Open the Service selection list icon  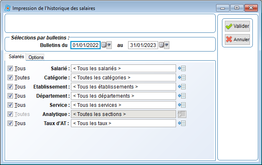[182, 105]
